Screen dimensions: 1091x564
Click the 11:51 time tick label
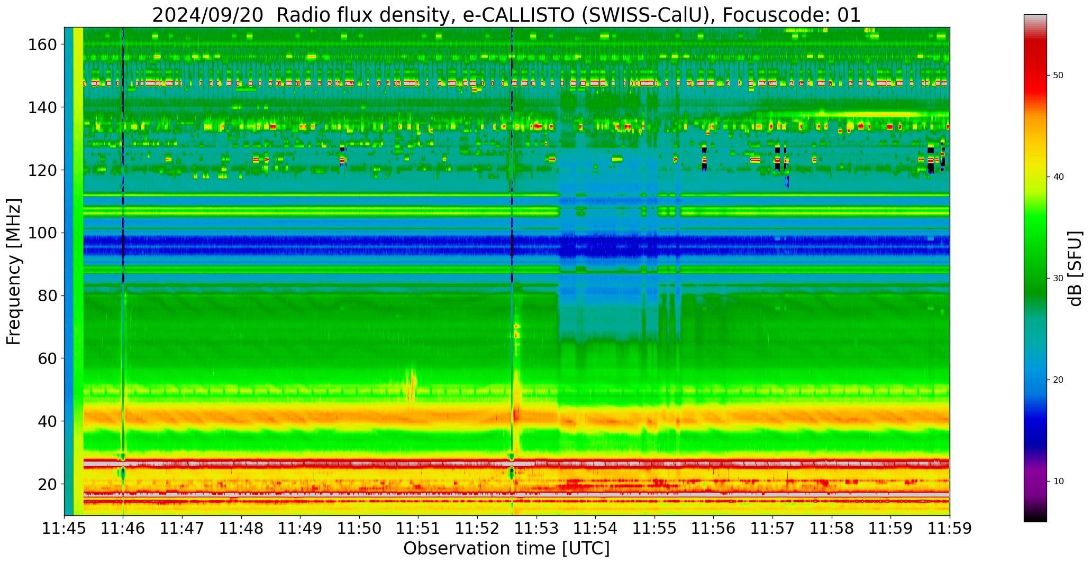pos(419,529)
